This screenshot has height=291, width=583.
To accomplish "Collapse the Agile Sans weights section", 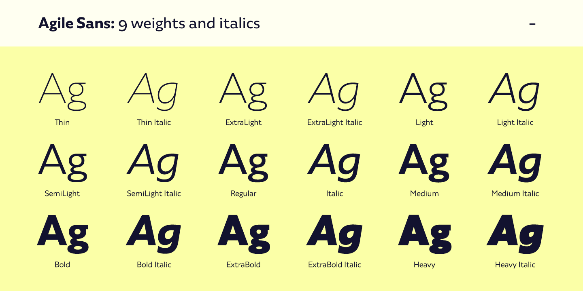I will click(532, 24).
